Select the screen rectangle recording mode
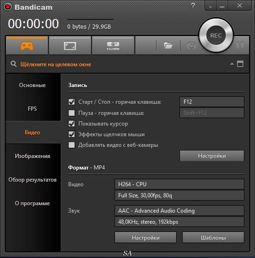Screen dimensions: 255x258 pos(70,45)
